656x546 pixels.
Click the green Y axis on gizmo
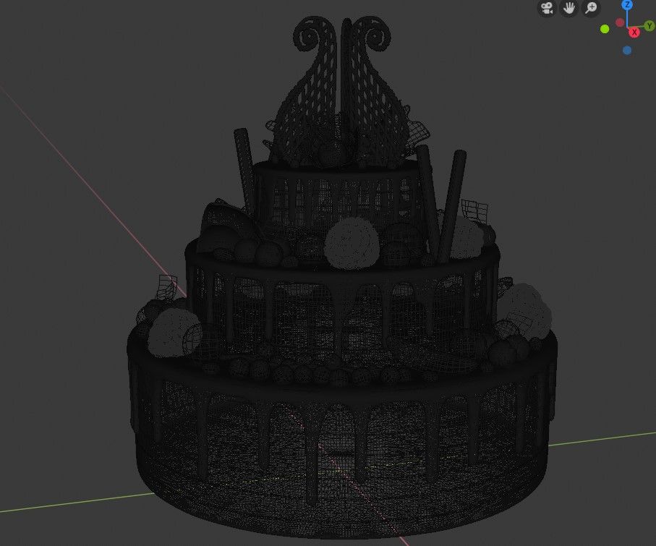(x=649, y=26)
